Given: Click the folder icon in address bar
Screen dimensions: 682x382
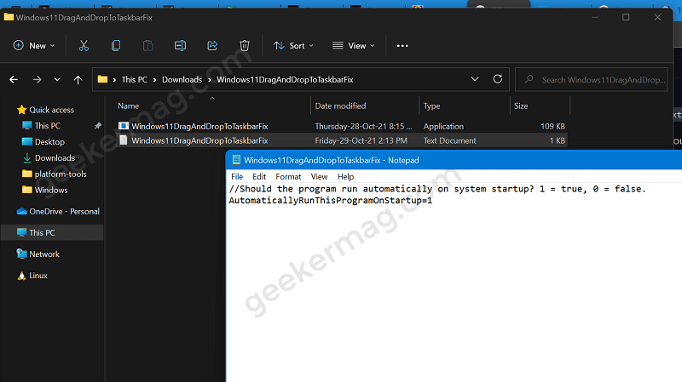Looking at the screenshot, I should tap(102, 79).
